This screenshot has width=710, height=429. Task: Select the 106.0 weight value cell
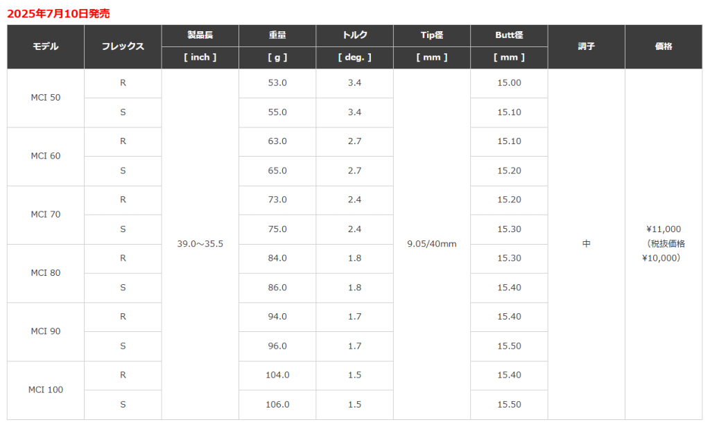click(x=277, y=405)
